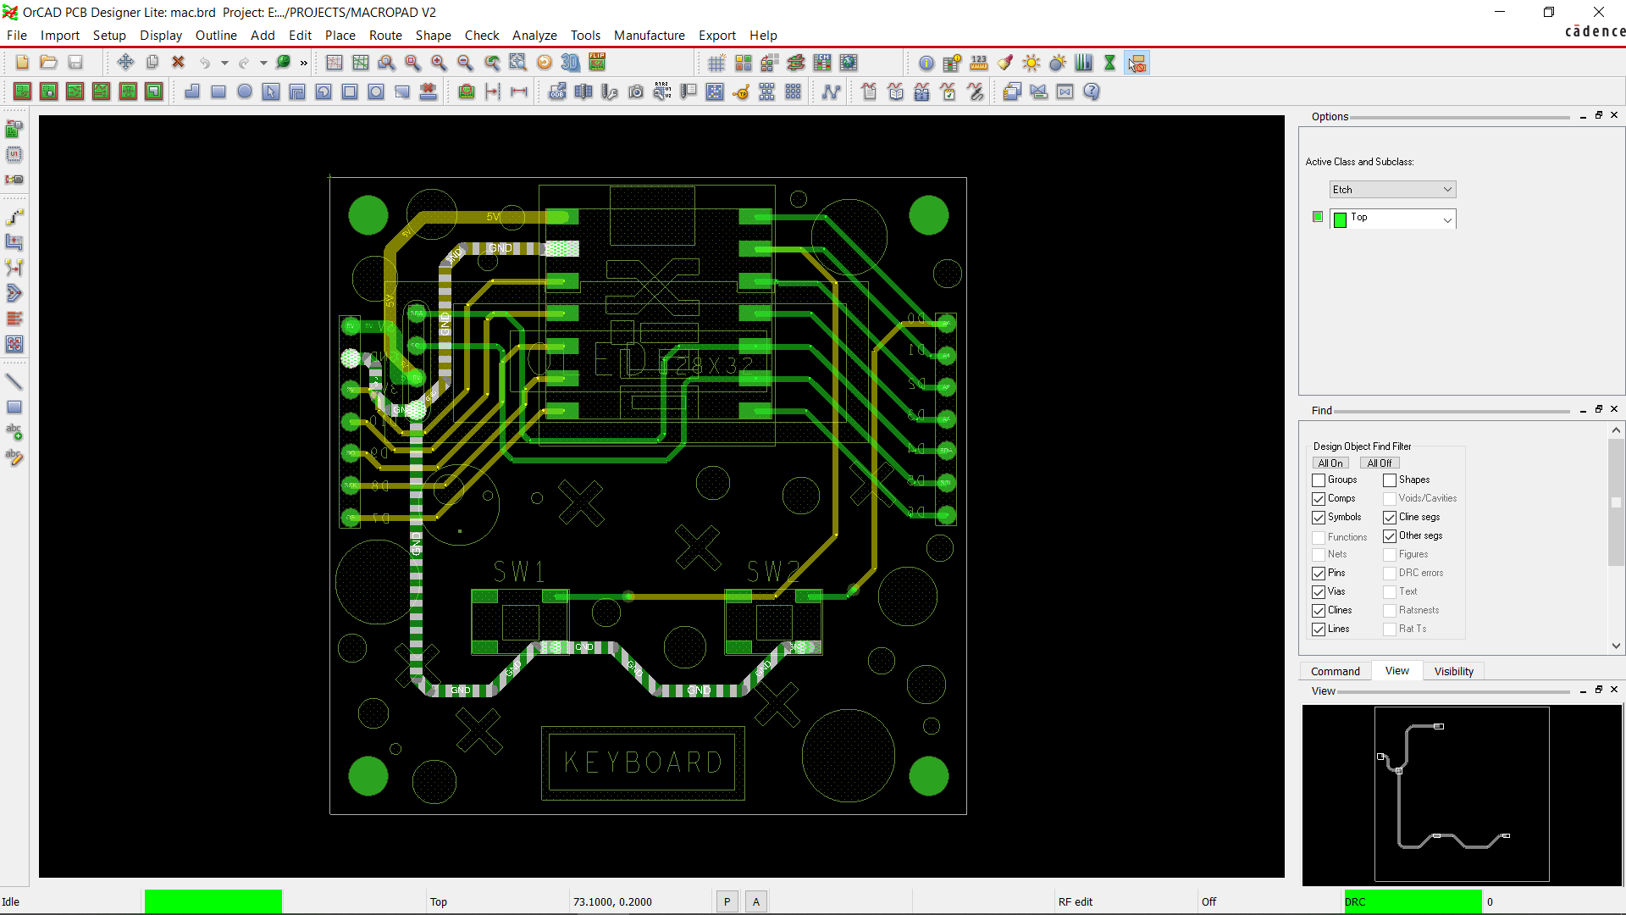Click the A status bar button
The height and width of the screenshot is (915, 1626).
tap(756, 901)
